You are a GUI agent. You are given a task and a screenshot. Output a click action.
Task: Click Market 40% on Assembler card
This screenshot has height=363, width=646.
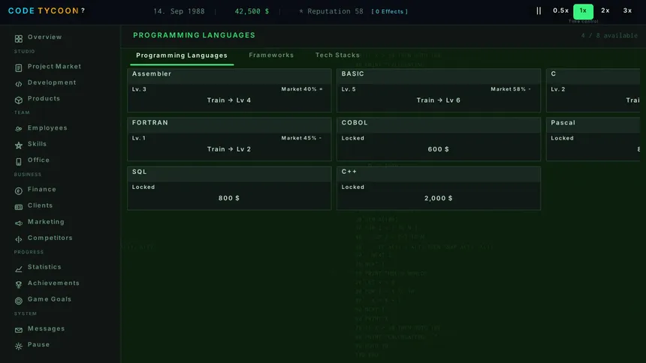click(x=302, y=89)
